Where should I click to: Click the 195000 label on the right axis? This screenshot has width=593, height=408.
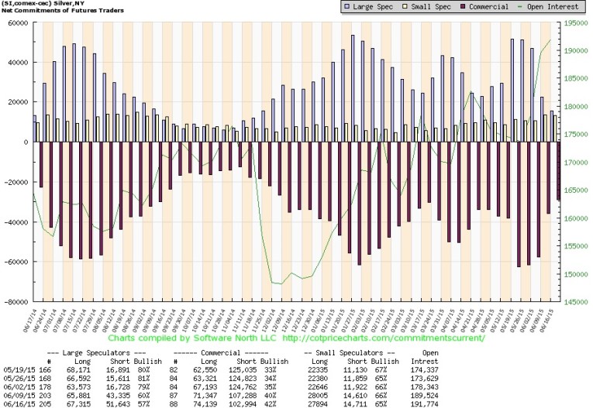coord(575,23)
